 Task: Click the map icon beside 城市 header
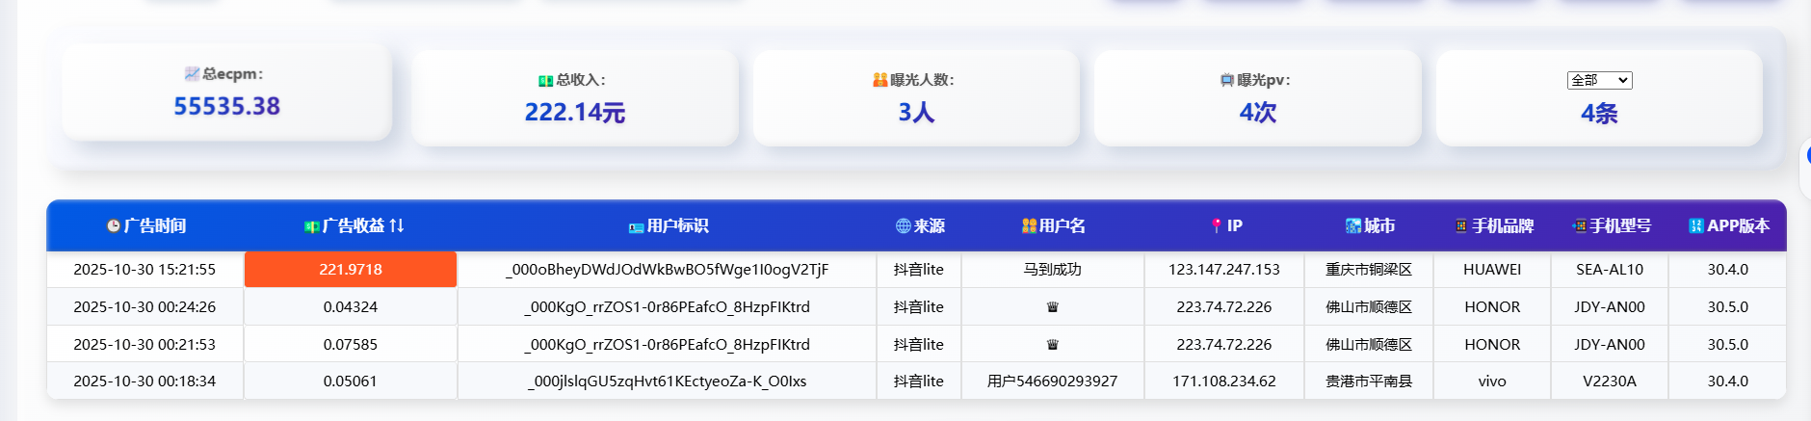(x=1353, y=226)
